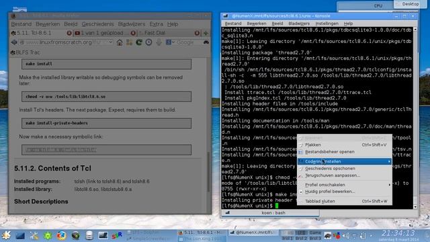
Task: Click Konsole scrollbar down arrow
Action: coord(415,207)
